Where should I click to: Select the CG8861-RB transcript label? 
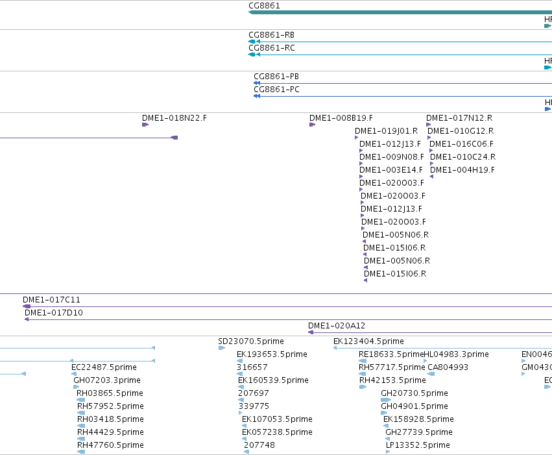pos(271,35)
